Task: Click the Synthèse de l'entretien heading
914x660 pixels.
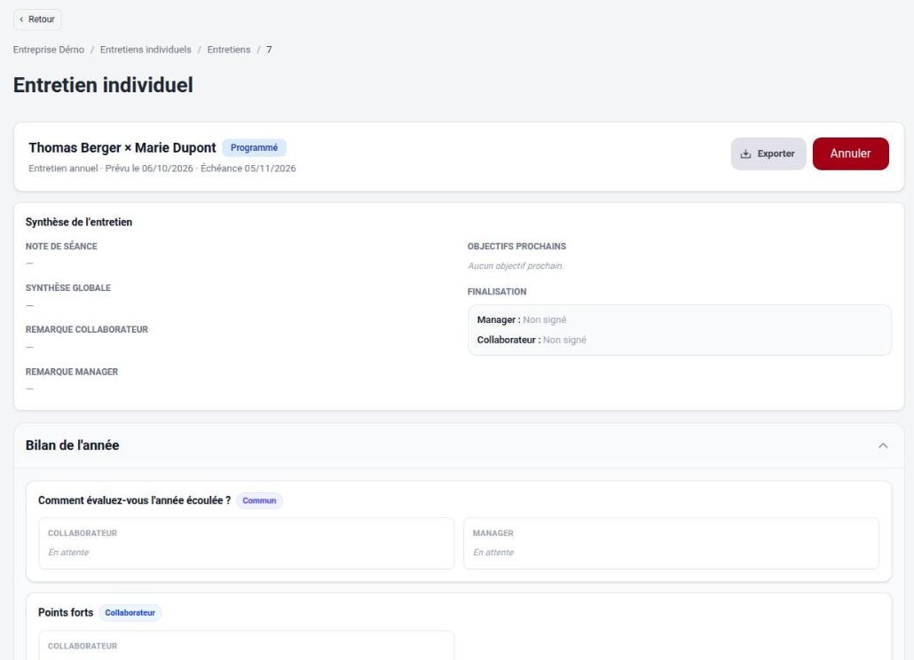Action: (x=79, y=222)
